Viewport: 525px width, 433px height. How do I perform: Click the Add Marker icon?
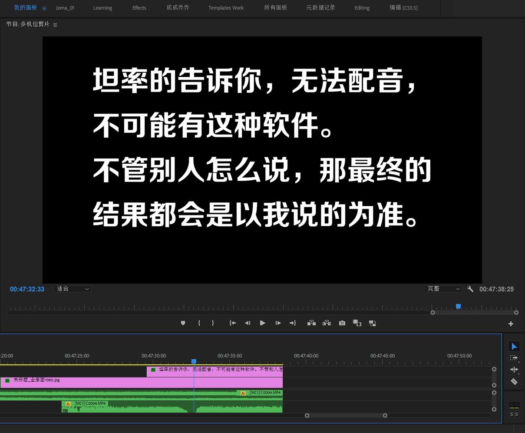tap(183, 323)
